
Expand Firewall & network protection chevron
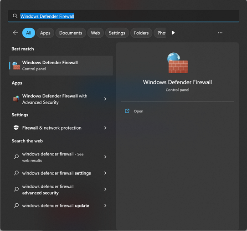(105, 128)
